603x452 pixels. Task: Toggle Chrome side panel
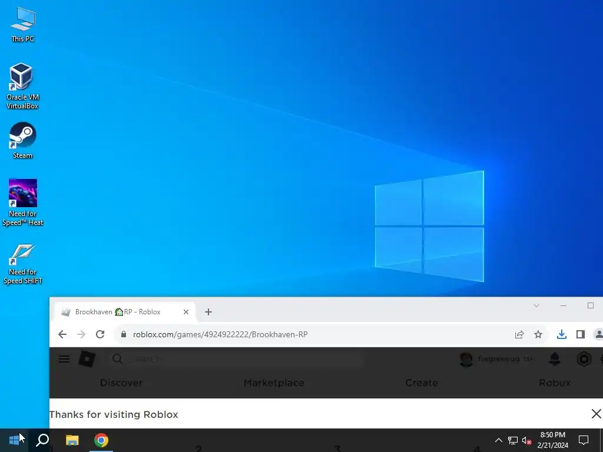(581, 334)
